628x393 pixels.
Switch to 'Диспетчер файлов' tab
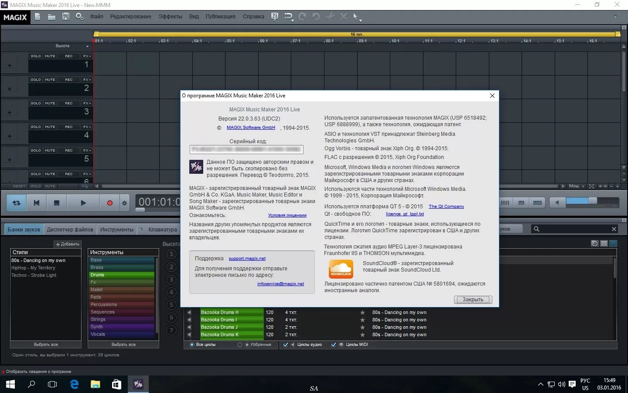pos(70,229)
